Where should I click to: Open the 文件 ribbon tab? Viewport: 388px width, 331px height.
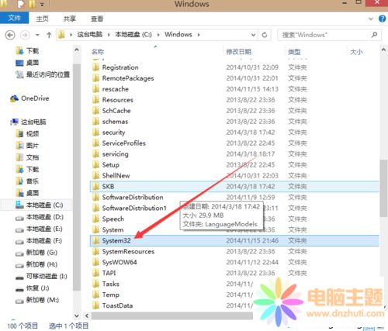14,18
